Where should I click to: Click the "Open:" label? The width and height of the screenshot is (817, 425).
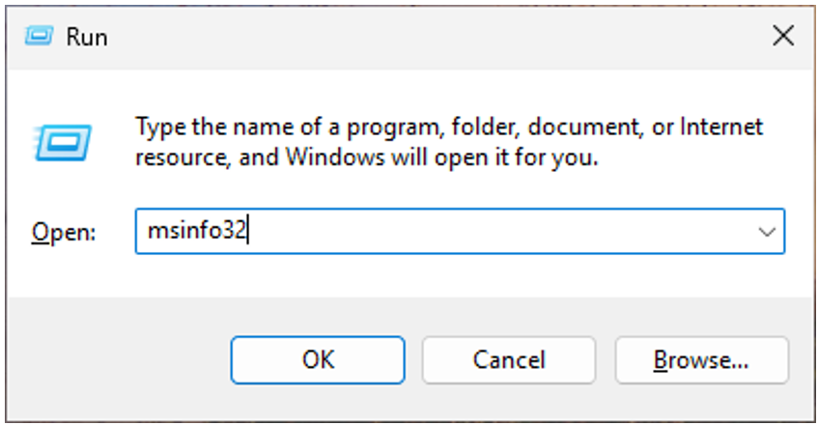click(64, 233)
